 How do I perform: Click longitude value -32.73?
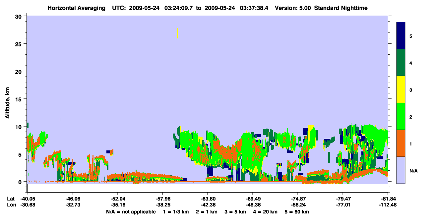pyautogui.click(x=72, y=205)
